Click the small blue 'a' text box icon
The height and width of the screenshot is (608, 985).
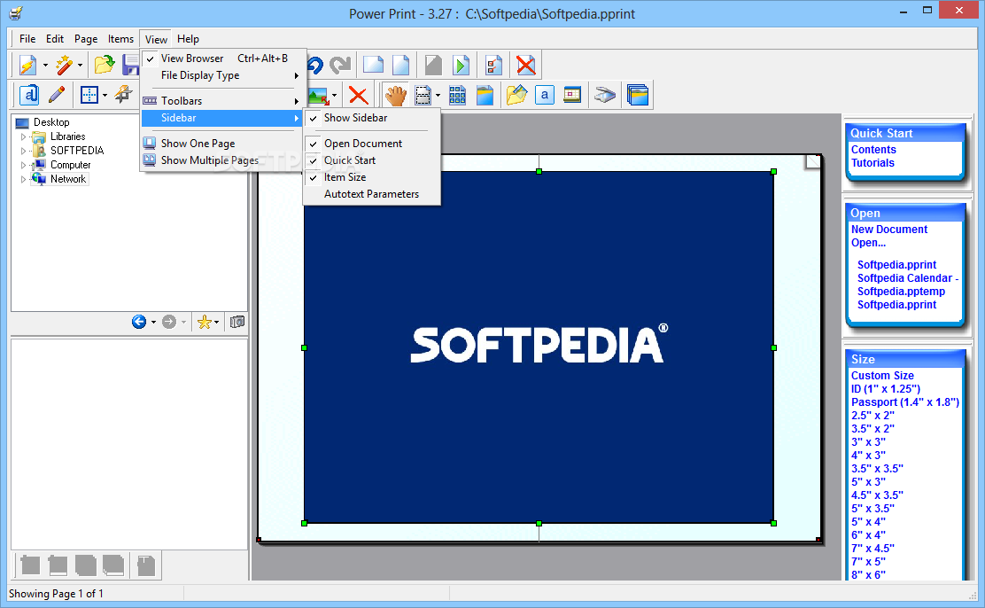pos(545,96)
